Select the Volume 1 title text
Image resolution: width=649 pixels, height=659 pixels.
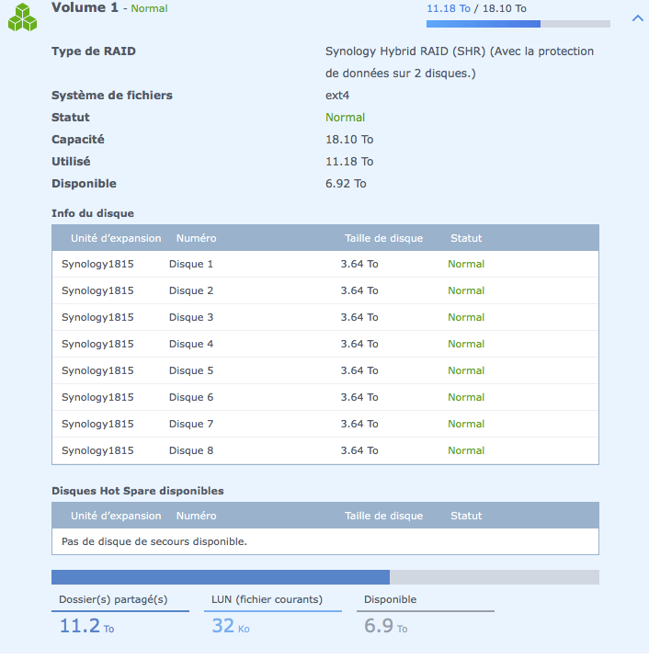(85, 8)
